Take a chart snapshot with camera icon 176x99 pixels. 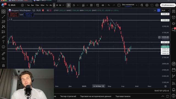point(157,5)
